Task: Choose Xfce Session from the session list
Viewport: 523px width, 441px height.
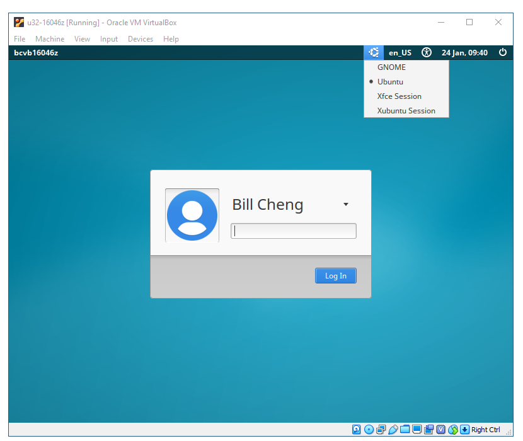Action: [399, 96]
